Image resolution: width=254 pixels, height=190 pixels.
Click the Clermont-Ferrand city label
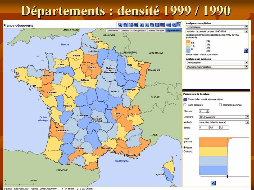(x=98, y=120)
